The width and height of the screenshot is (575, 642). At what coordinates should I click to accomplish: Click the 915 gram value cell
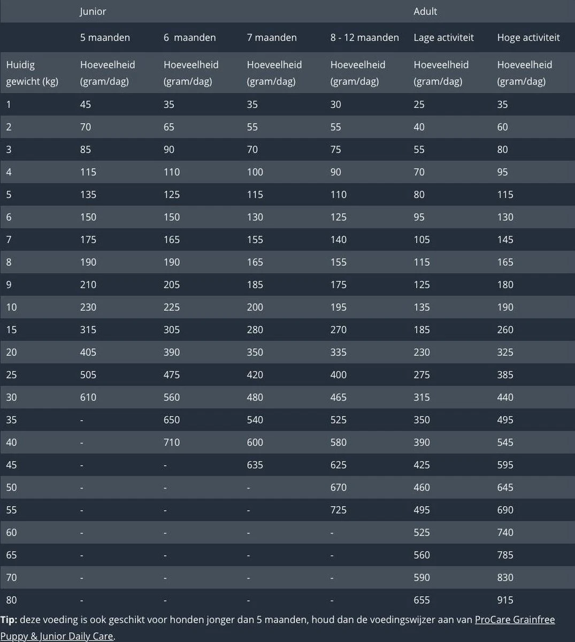505,600
